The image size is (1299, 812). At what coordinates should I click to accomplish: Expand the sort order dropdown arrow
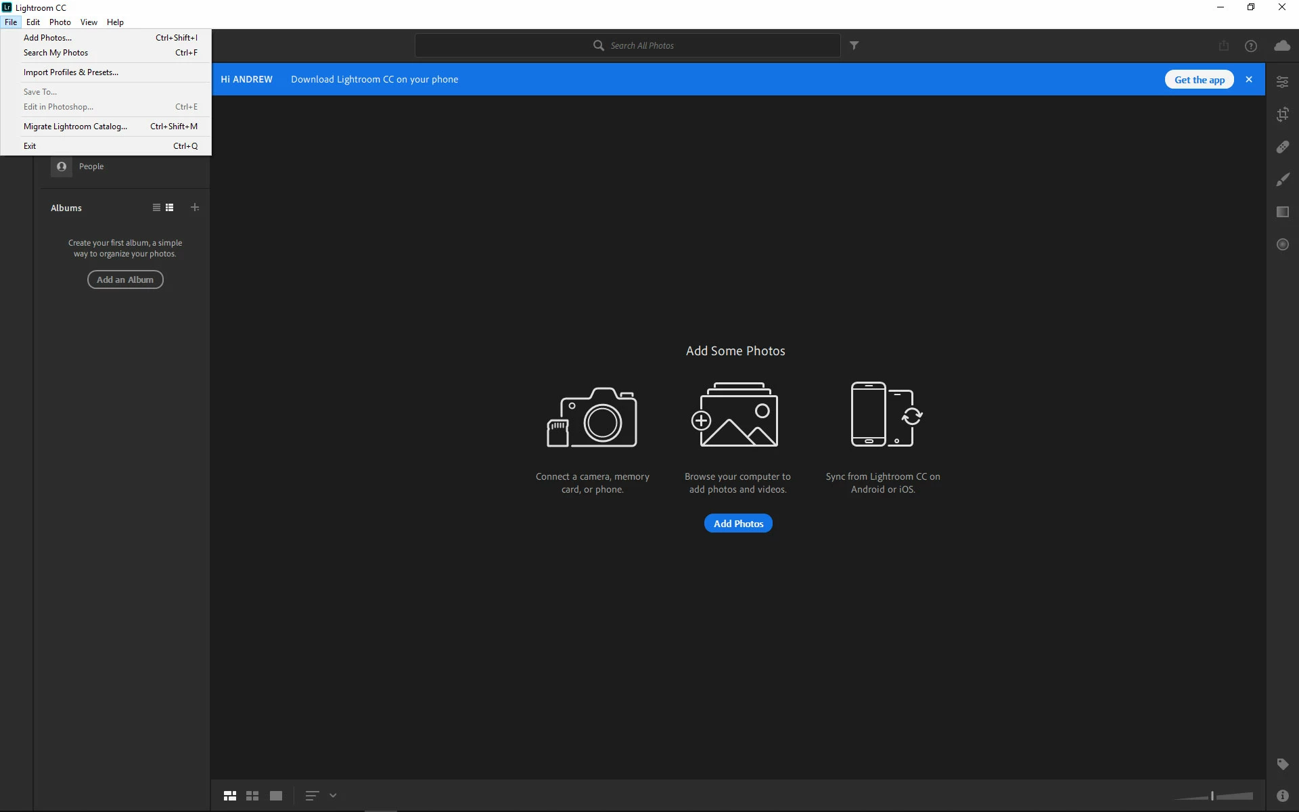click(333, 796)
